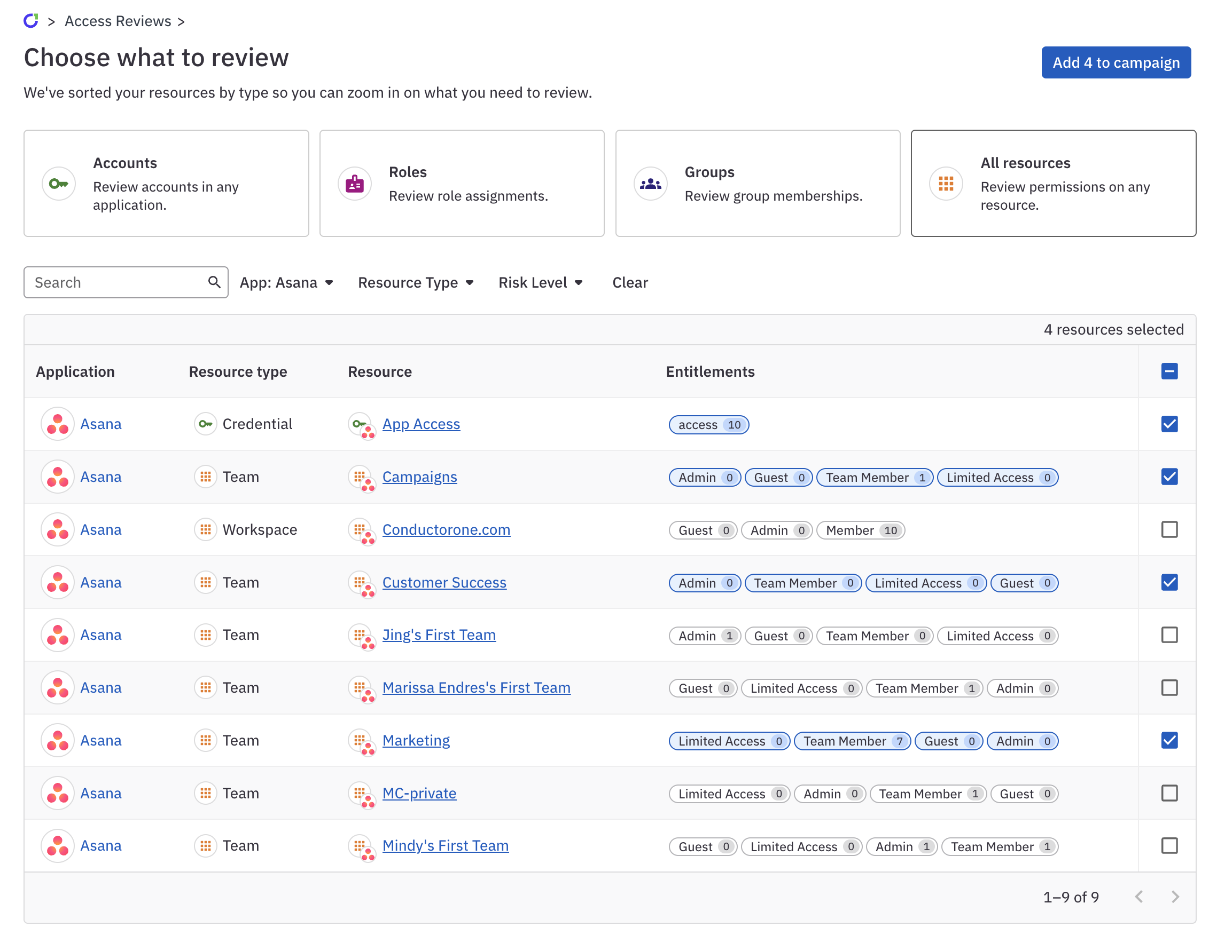
Task: Click the Workspace type icon
Action: [206, 529]
